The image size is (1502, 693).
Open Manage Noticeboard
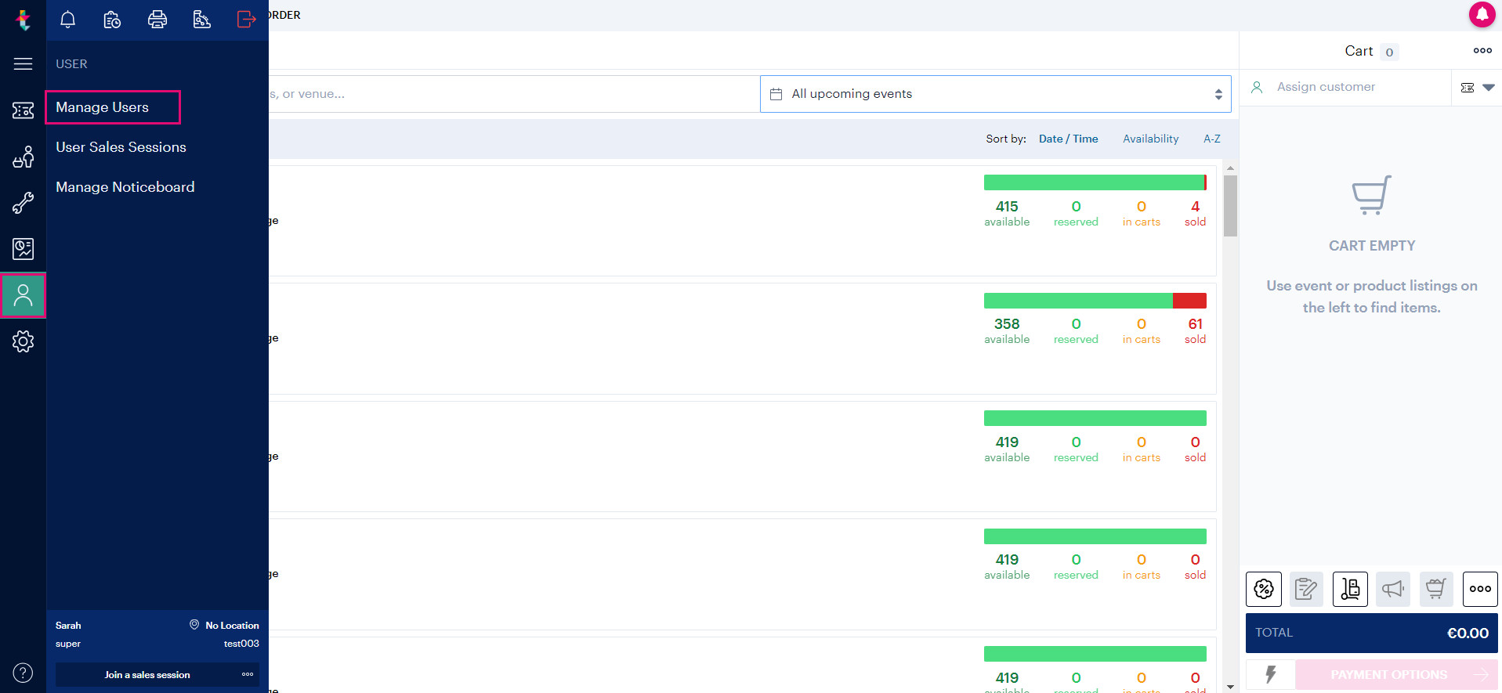point(125,187)
